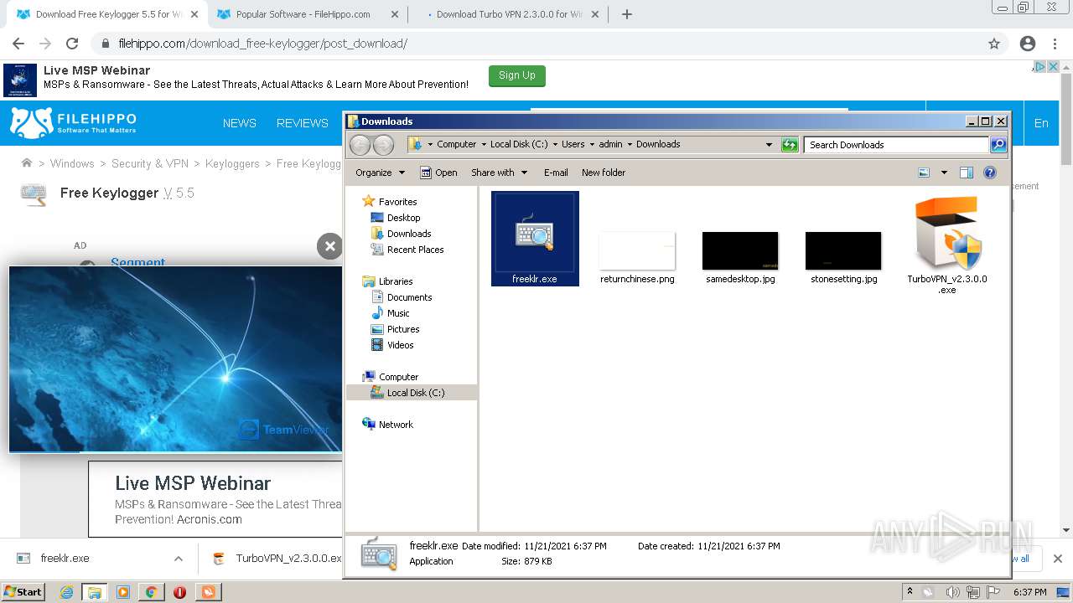The width and height of the screenshot is (1073, 603).
Task: Click Security & VPN breadcrumb link
Action: (x=150, y=163)
